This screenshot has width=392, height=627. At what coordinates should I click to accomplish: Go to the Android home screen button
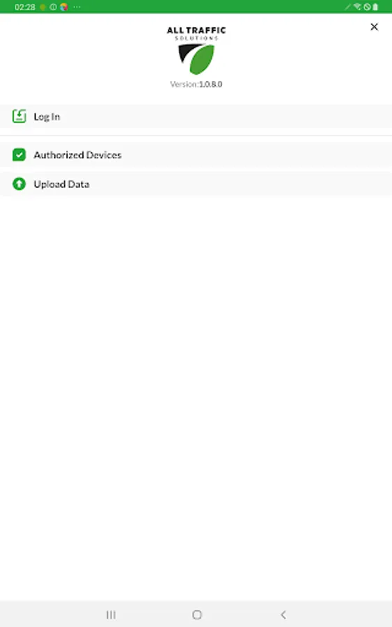197,614
